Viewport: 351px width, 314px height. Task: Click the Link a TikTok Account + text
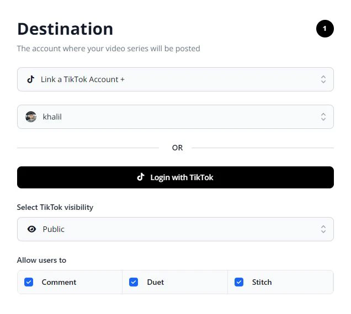tap(83, 79)
